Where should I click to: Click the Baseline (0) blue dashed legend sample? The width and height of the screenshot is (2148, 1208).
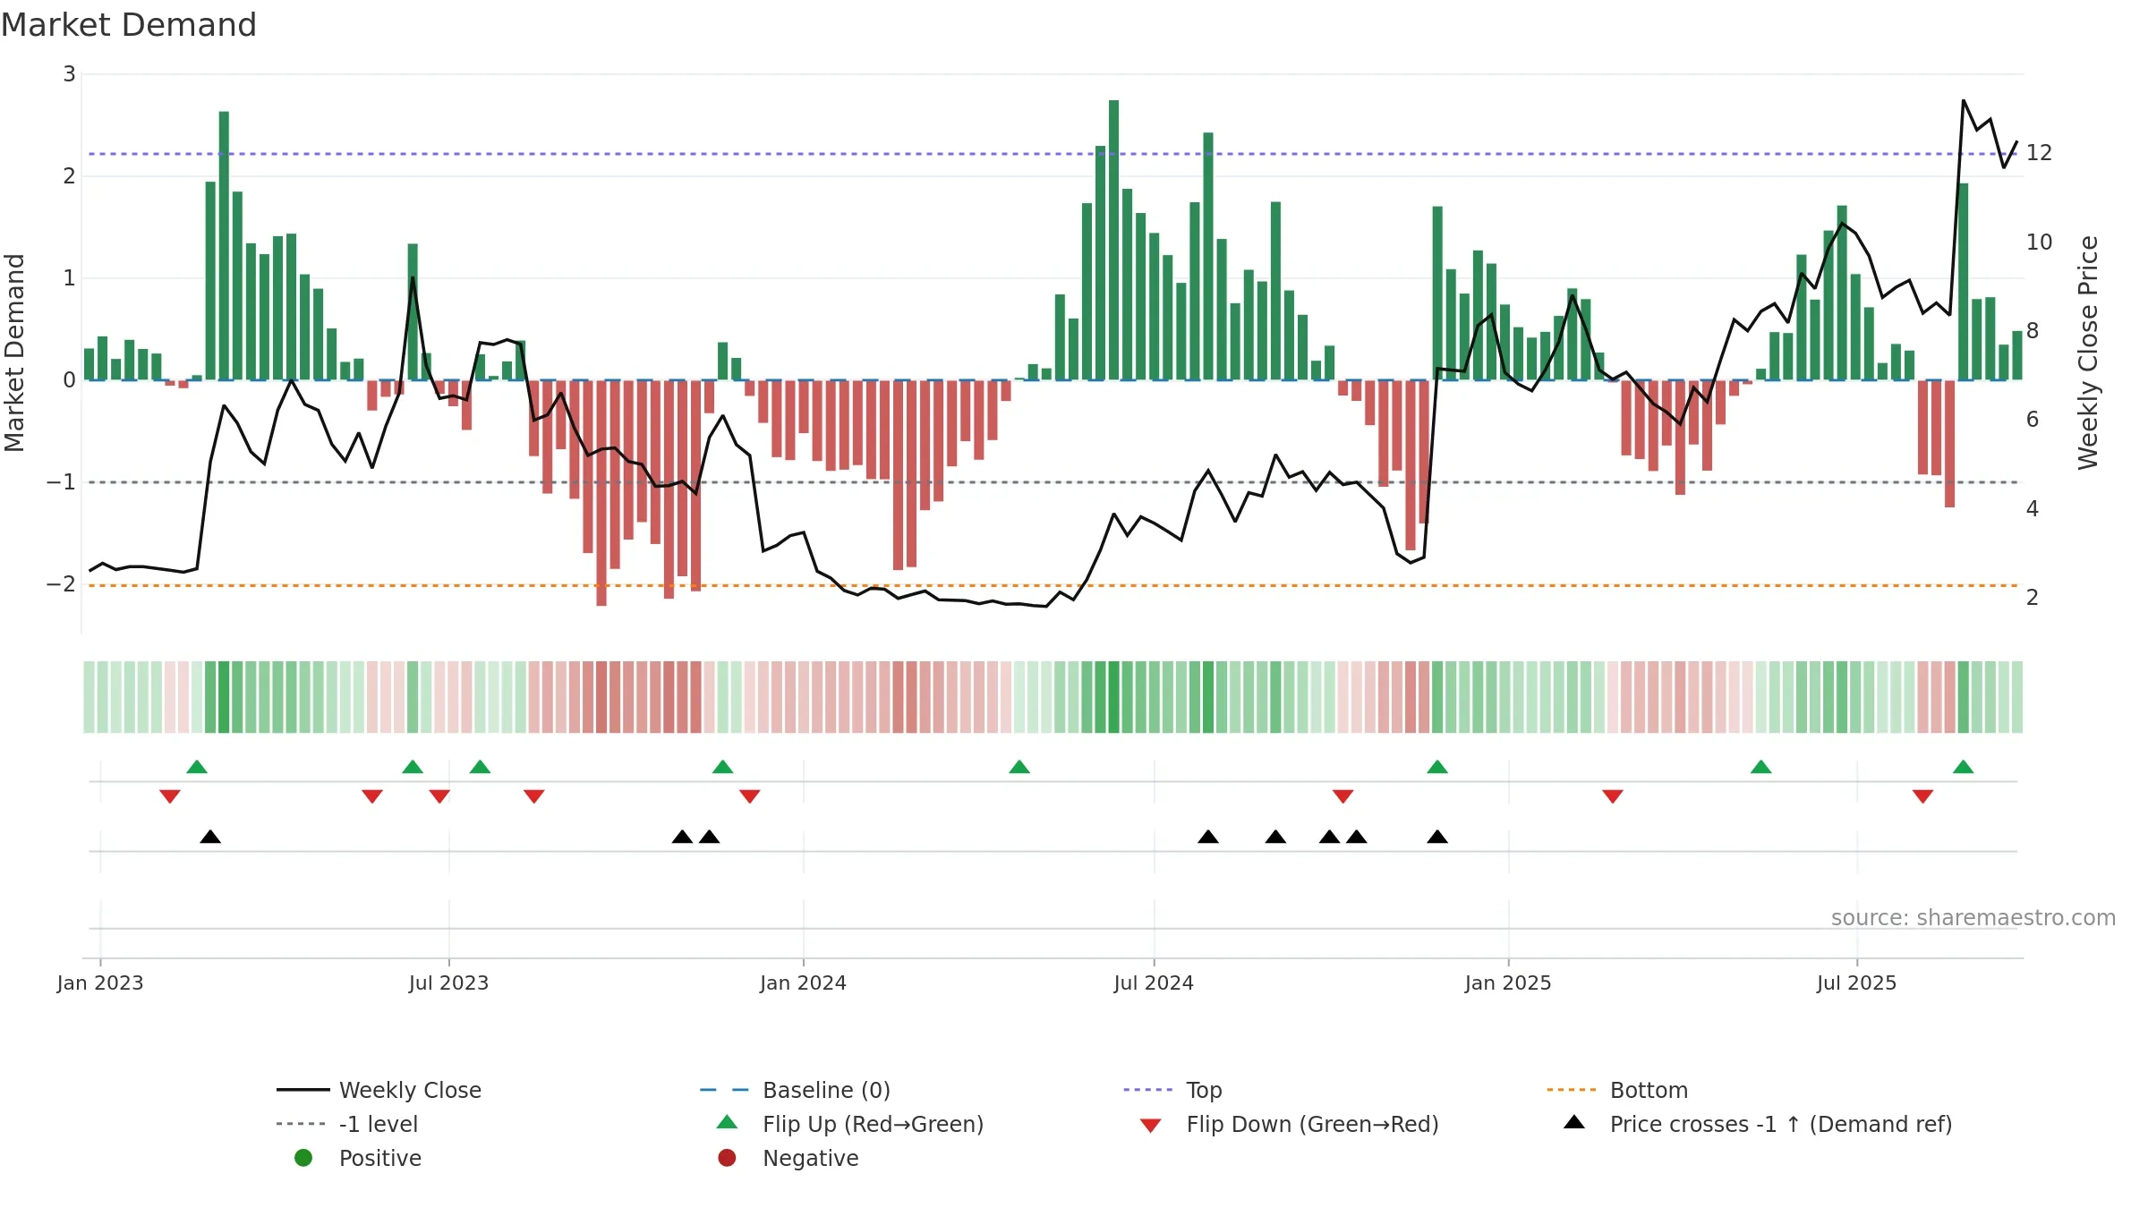click(724, 1090)
